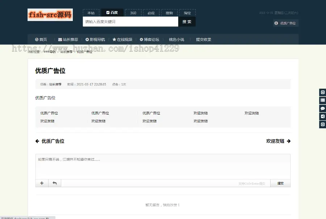Viewport: 326px width, 219px height.
Task: Open 站长推荐 in the navigation bar
Action: pyautogui.click(x=68, y=39)
